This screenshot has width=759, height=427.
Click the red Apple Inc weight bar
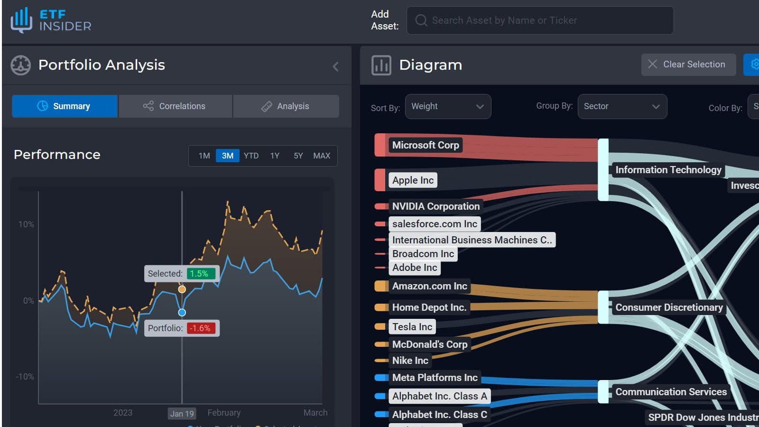[x=380, y=180]
